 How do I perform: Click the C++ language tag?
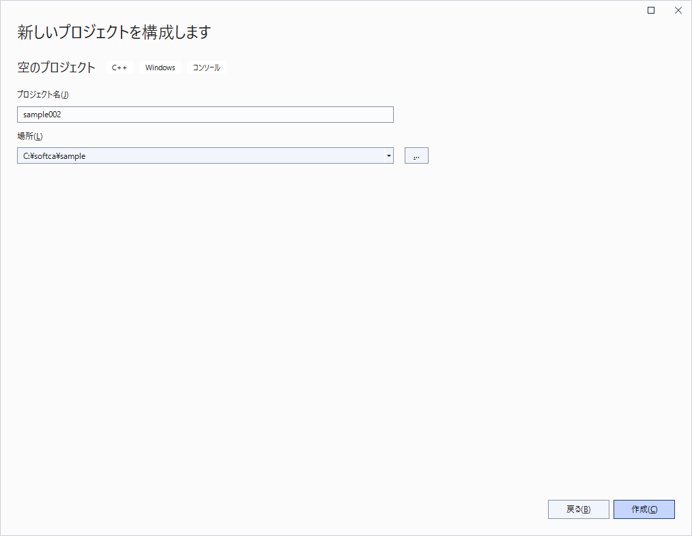click(119, 68)
